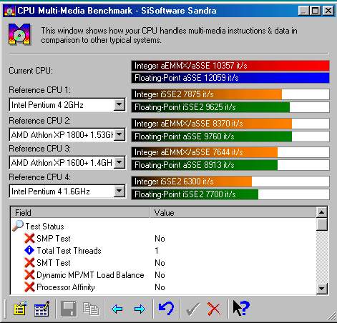This screenshot has height=323, width=337.
Task: Click the blue refresh arrow icon
Action: click(166, 309)
